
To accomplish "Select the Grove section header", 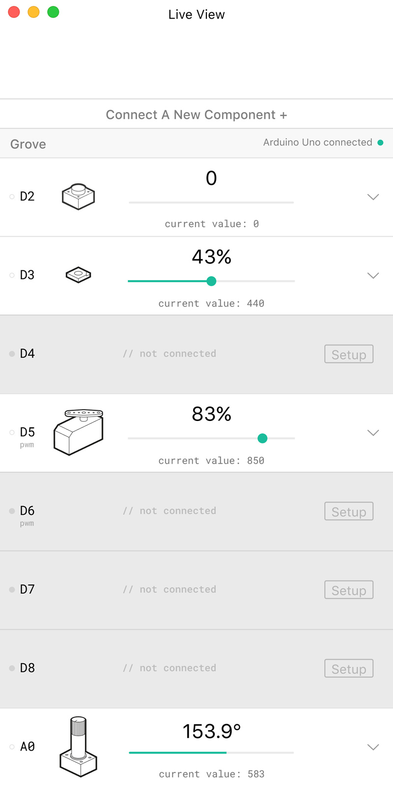I will point(28,144).
